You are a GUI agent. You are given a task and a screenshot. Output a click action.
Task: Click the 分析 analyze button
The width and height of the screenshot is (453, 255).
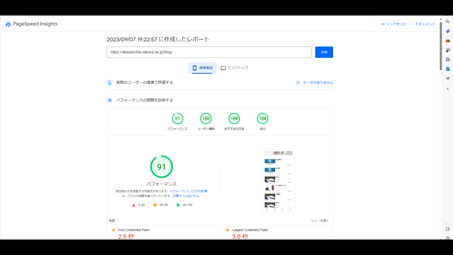click(324, 52)
